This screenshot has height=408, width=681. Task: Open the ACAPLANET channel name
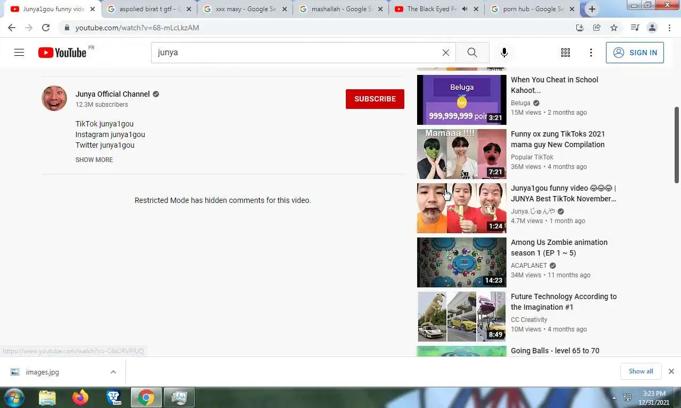click(x=529, y=266)
